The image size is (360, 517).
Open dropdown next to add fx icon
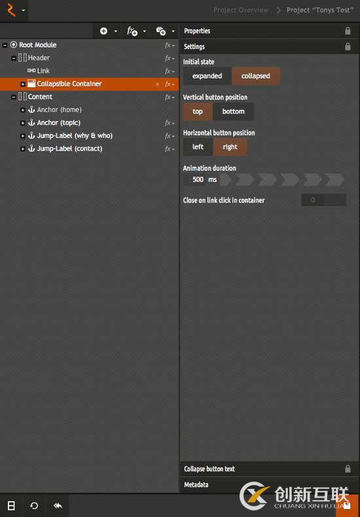point(145,31)
